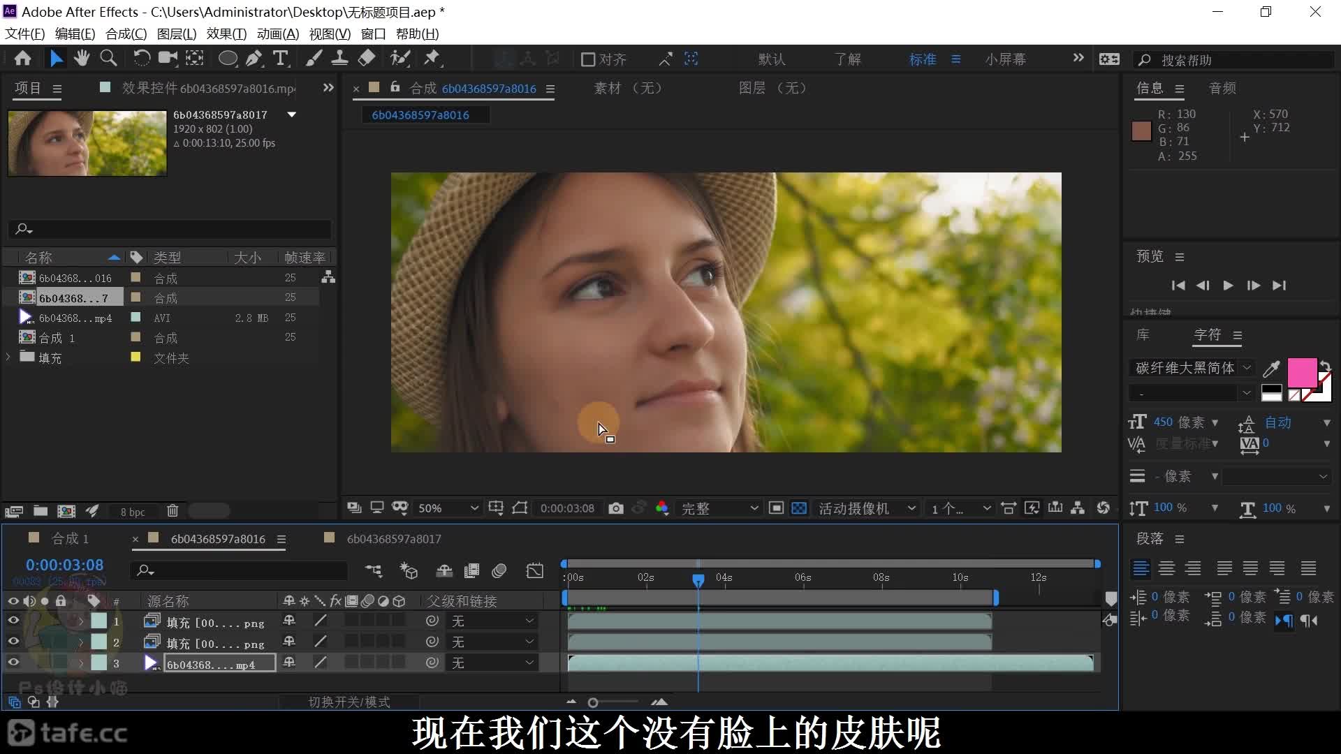The image size is (1341, 754).
Task: Open the 碳纤维大黑简体 font dropdown
Action: tap(1191, 368)
